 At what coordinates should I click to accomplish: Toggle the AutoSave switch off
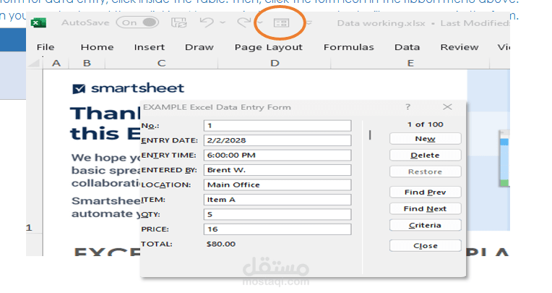137,22
